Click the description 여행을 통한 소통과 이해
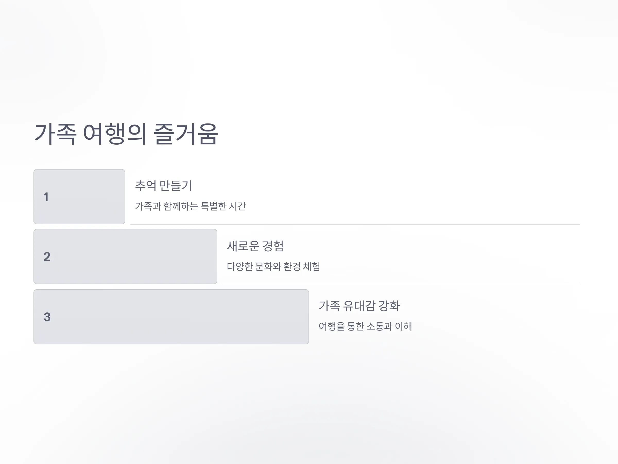The image size is (618, 464). point(365,326)
